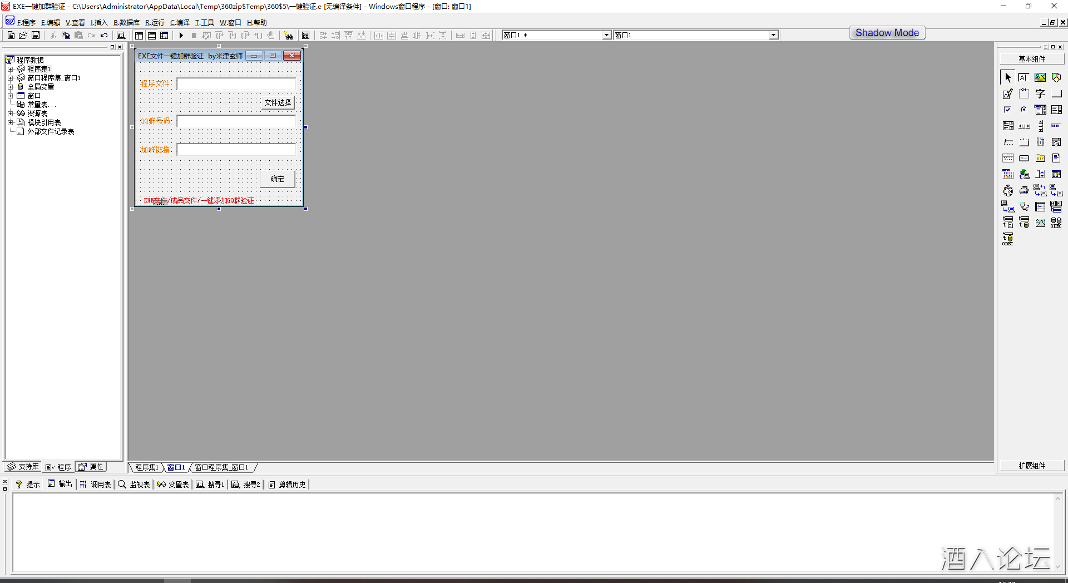1068x583 pixels.
Task: Click the Run (play) toolbar icon
Action: coord(181,36)
